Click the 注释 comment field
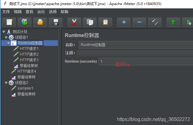This screenshot has height=125, width=193. click(135, 53)
